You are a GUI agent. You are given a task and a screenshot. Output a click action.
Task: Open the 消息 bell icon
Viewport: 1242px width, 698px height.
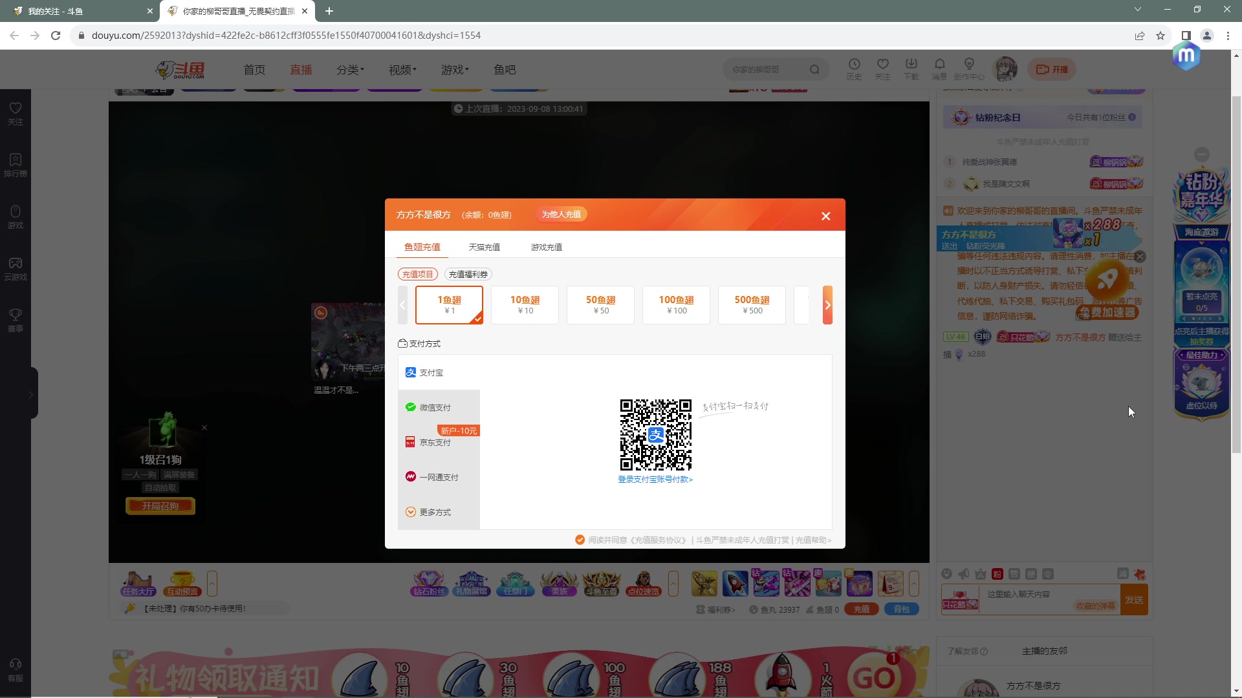(939, 69)
